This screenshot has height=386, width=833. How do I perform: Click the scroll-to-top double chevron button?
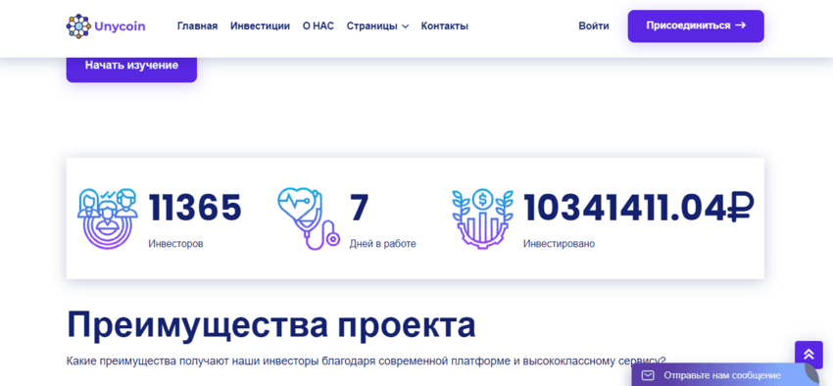pos(808,355)
